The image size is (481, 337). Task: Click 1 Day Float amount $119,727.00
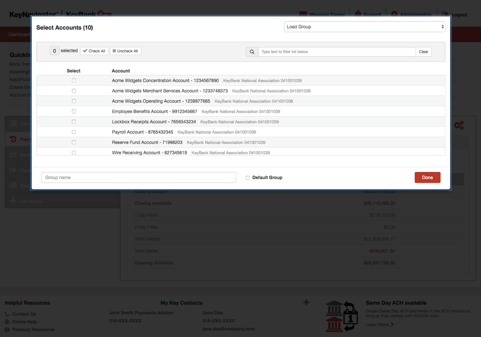coord(383,215)
